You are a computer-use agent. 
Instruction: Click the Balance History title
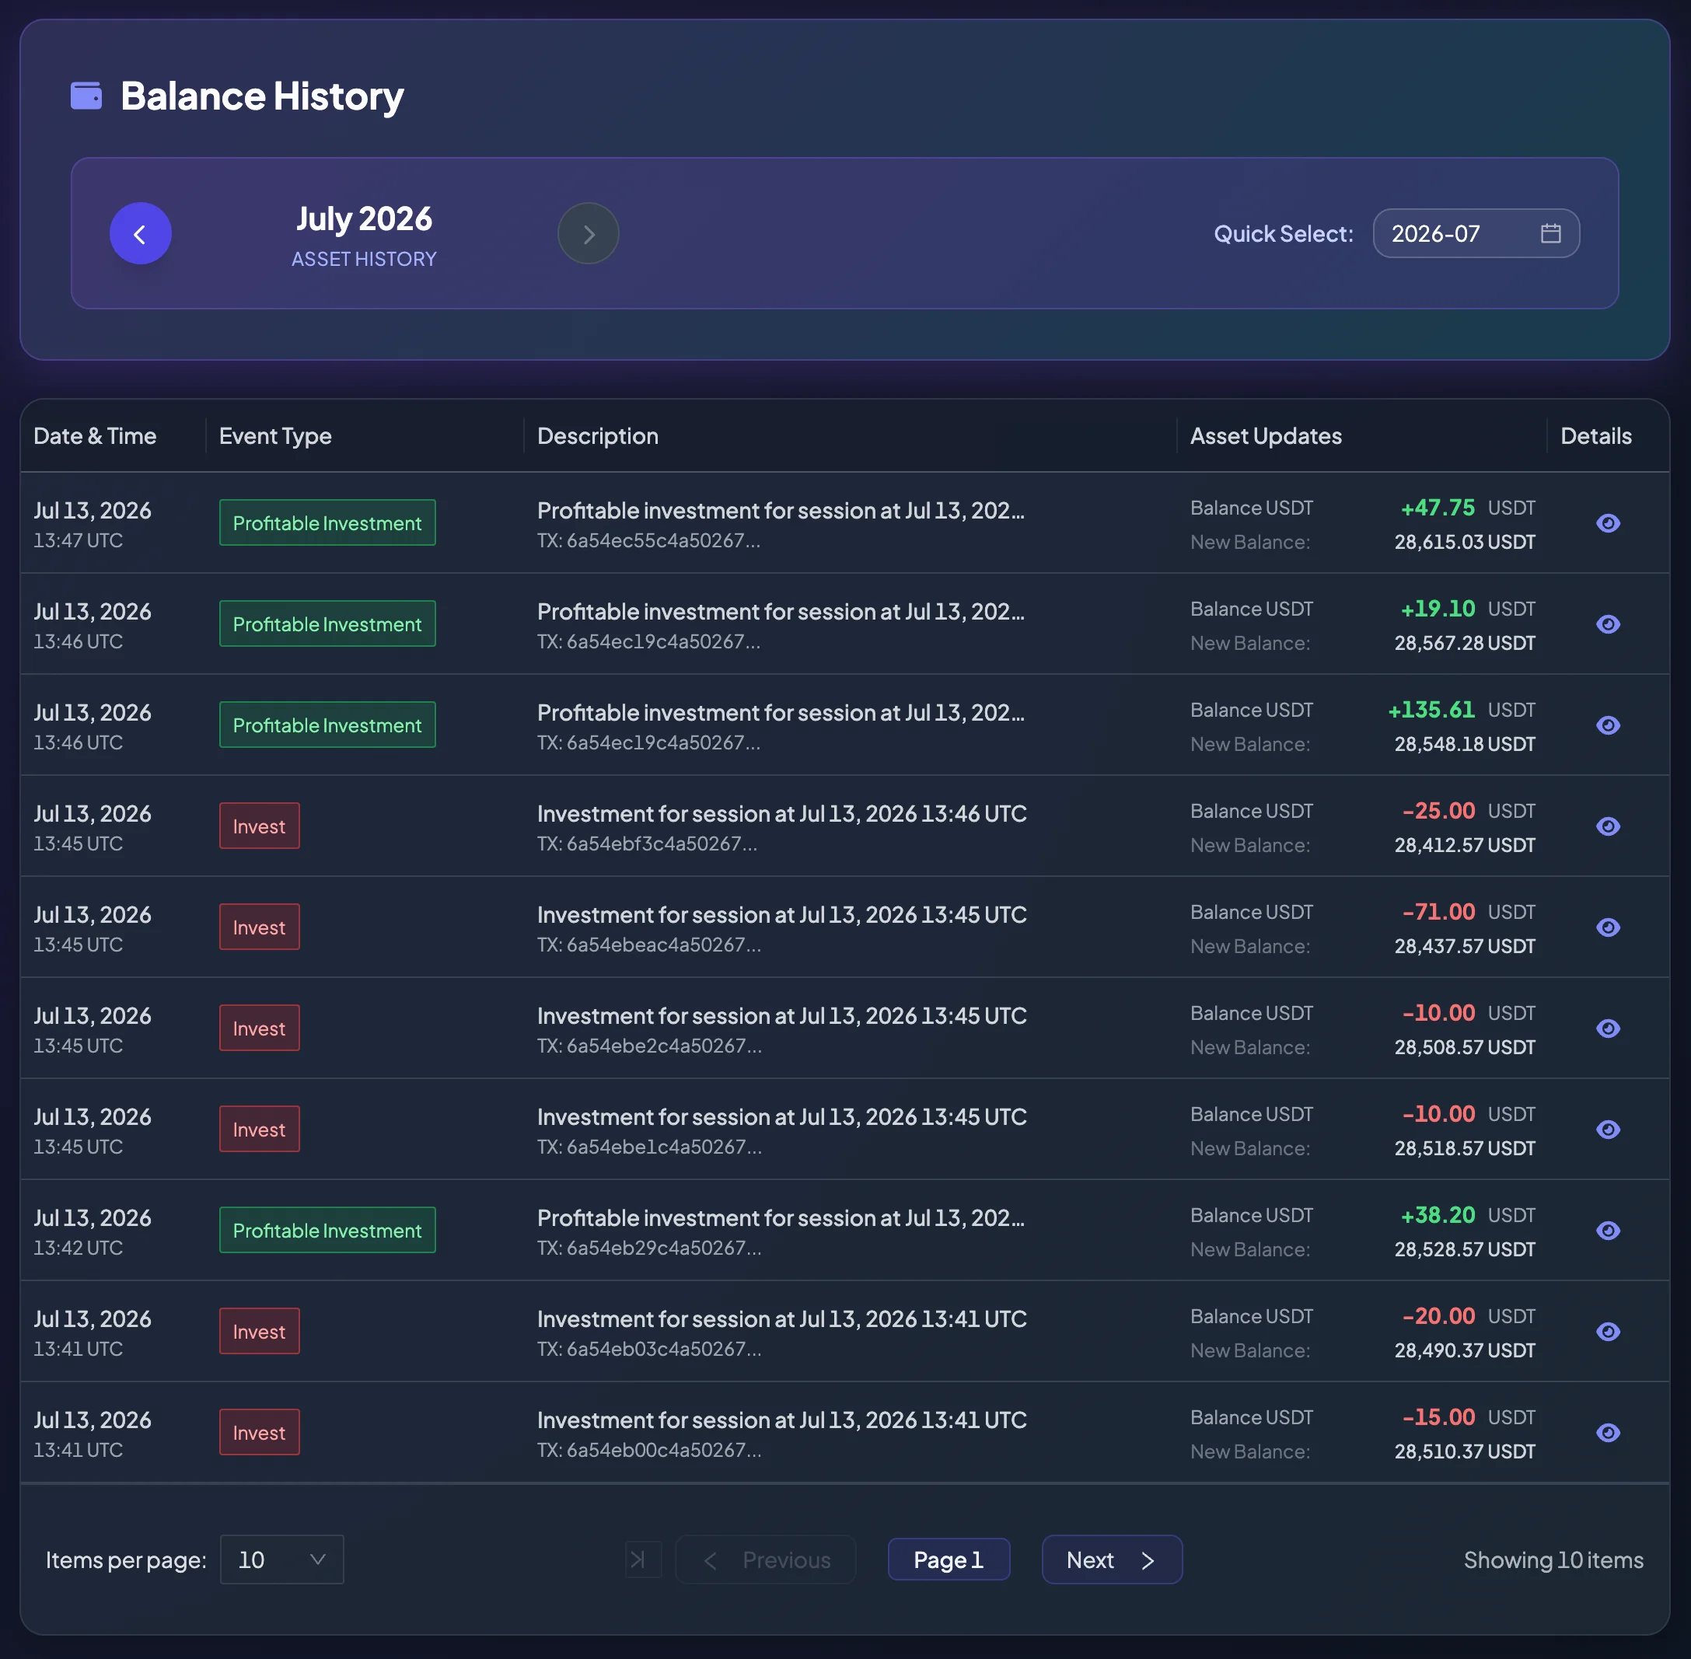point(261,96)
